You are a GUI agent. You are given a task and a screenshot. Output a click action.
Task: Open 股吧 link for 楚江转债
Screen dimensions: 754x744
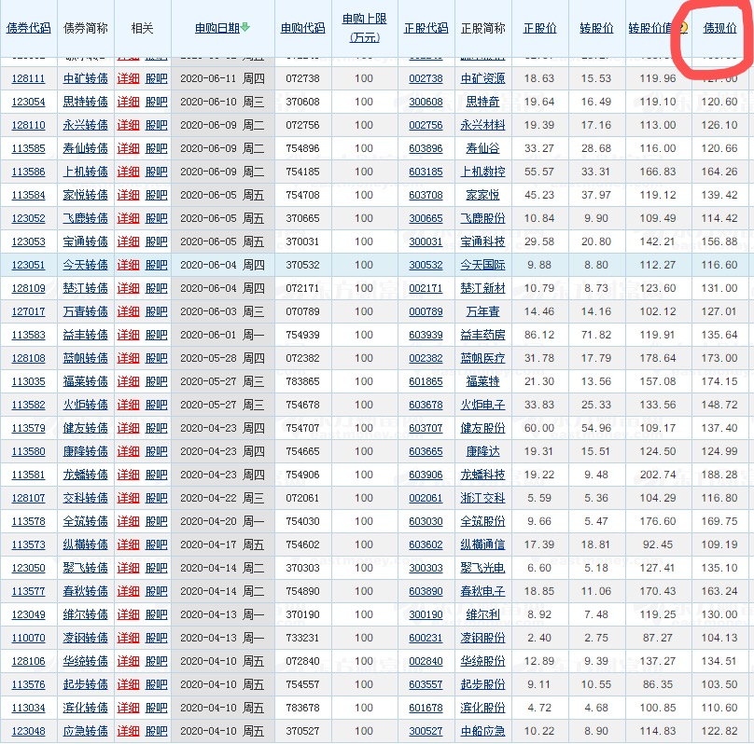[x=157, y=288]
